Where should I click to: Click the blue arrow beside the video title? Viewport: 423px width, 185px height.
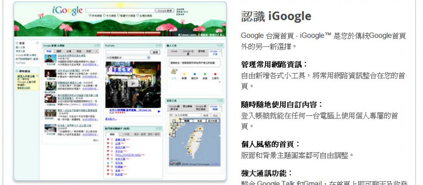click(159, 111)
